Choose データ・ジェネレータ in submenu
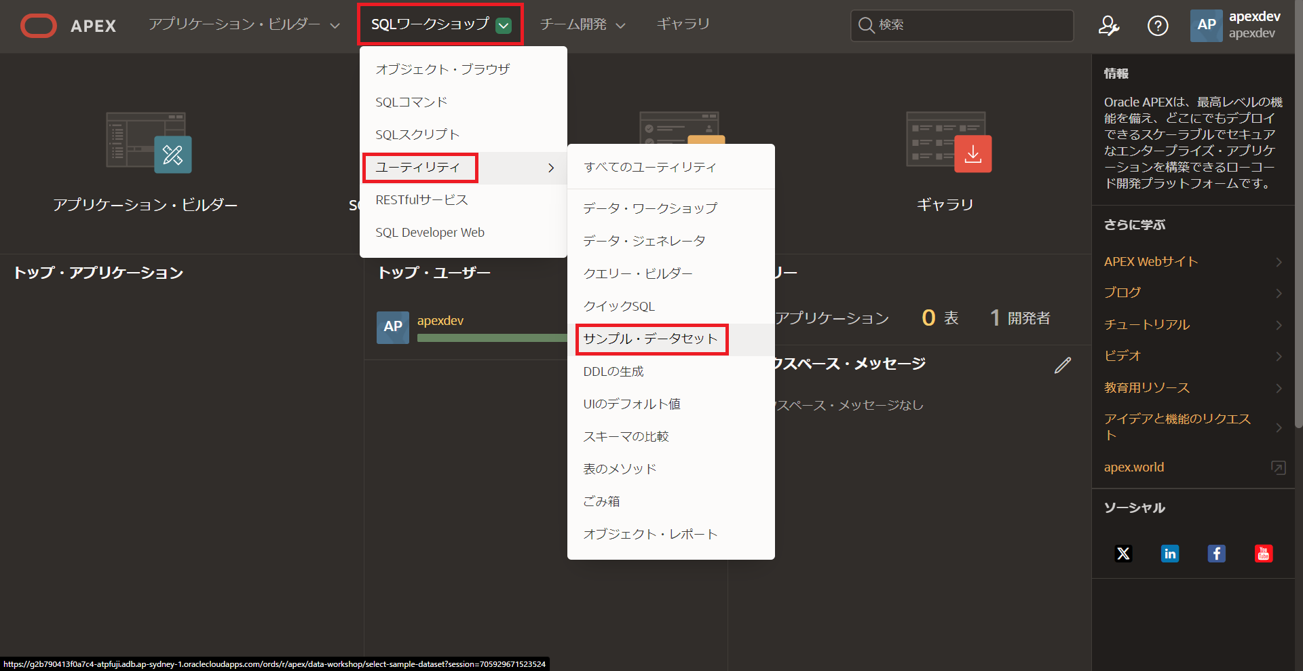The image size is (1303, 671). (671, 241)
